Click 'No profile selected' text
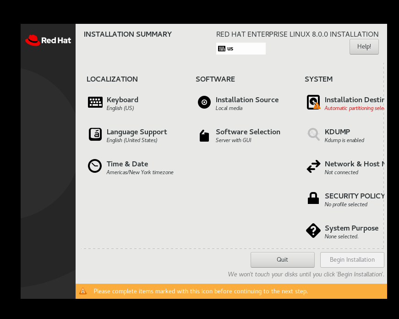This screenshot has width=399, height=319. [346, 204]
